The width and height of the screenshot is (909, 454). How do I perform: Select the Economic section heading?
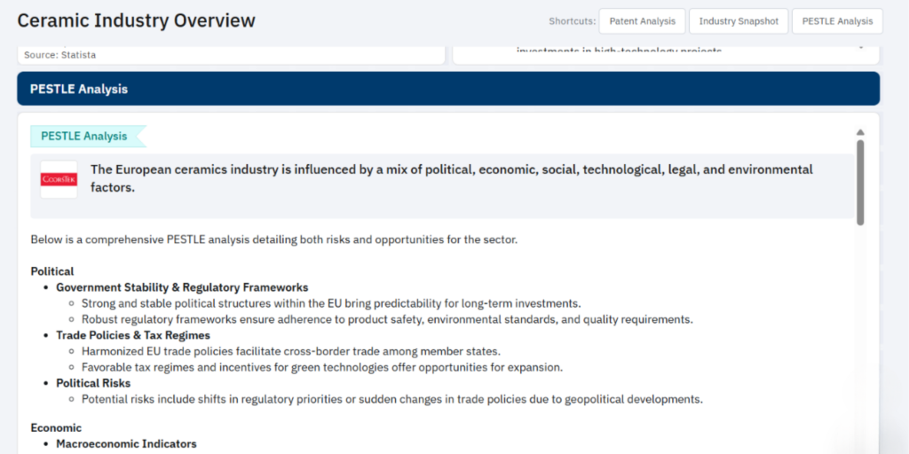click(56, 427)
